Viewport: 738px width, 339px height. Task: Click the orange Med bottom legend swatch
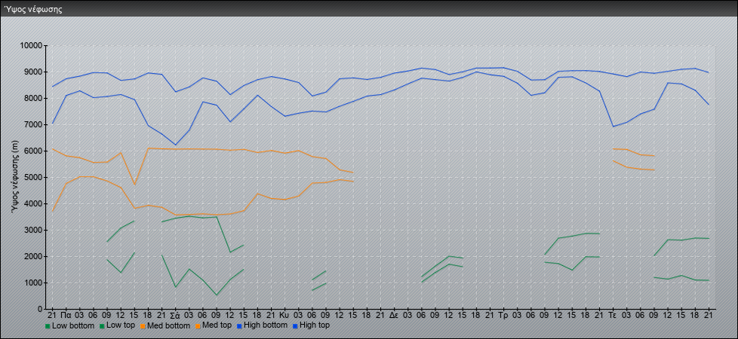(x=142, y=325)
